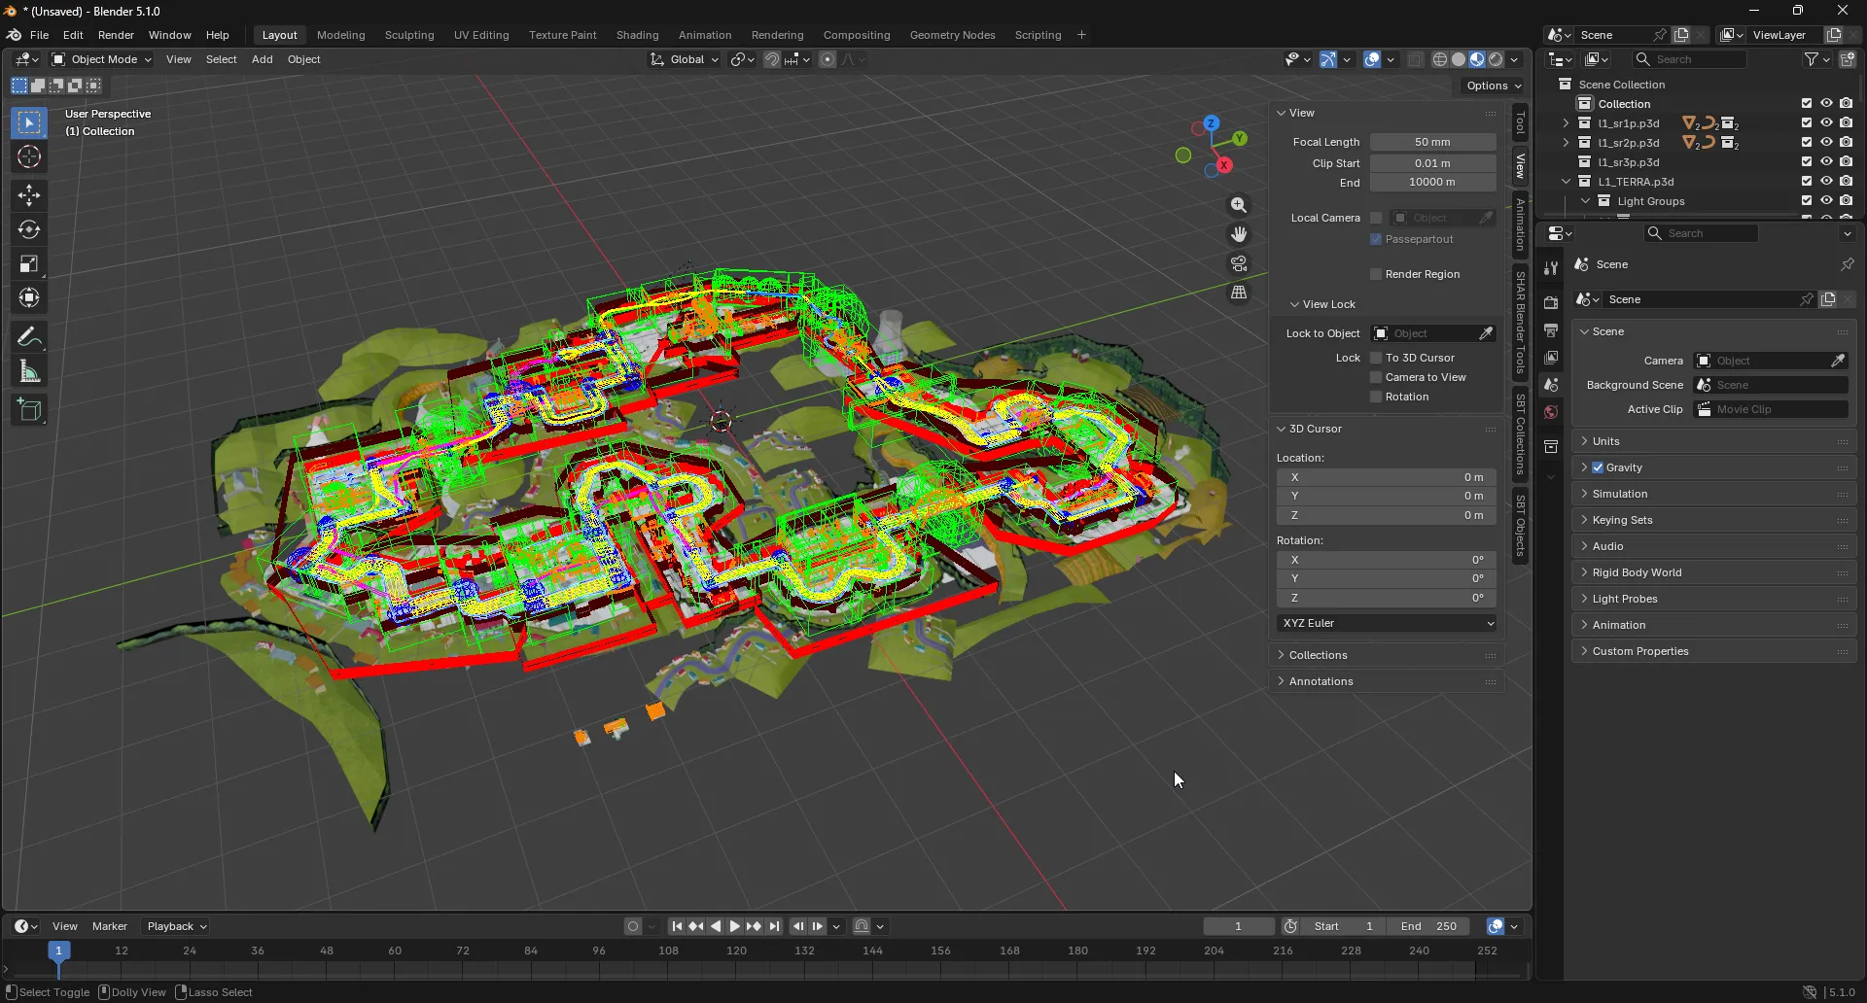This screenshot has width=1867, height=1003.
Task: Open the File menu
Action: click(x=39, y=35)
